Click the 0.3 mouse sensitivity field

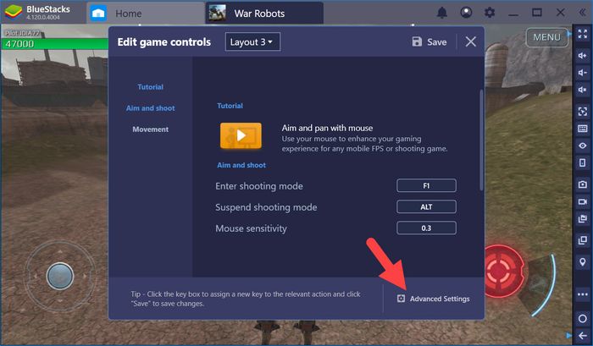[x=426, y=228]
